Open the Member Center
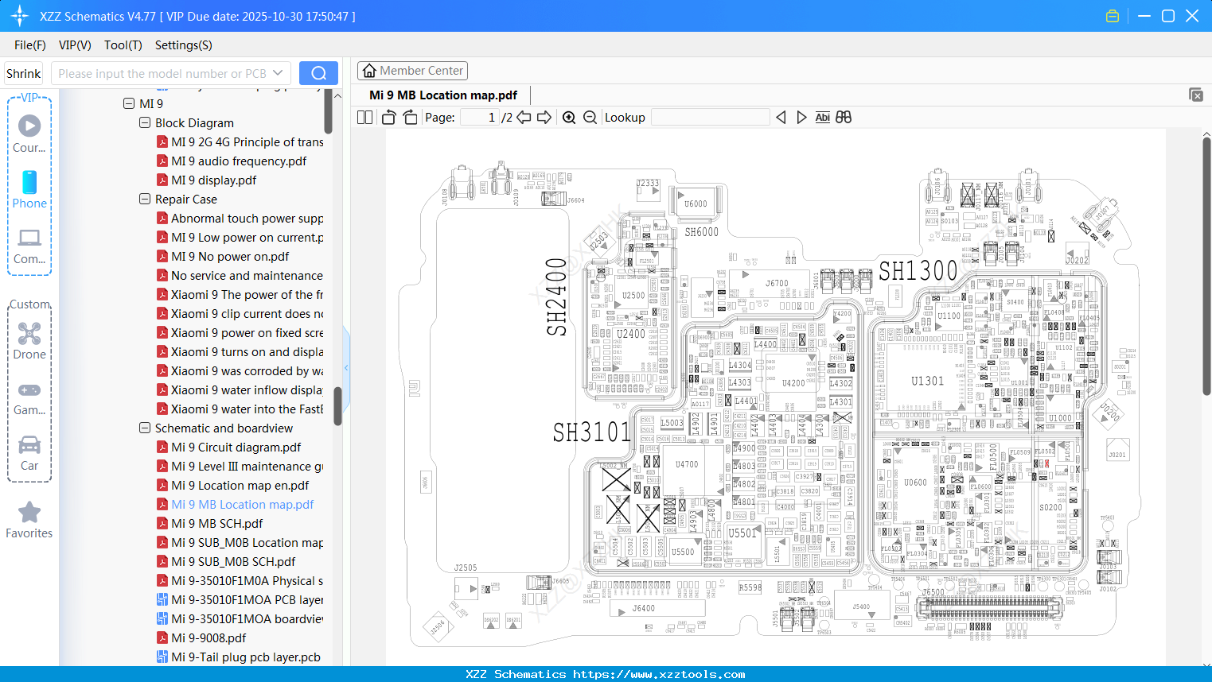The image size is (1212, 682). coord(412,70)
